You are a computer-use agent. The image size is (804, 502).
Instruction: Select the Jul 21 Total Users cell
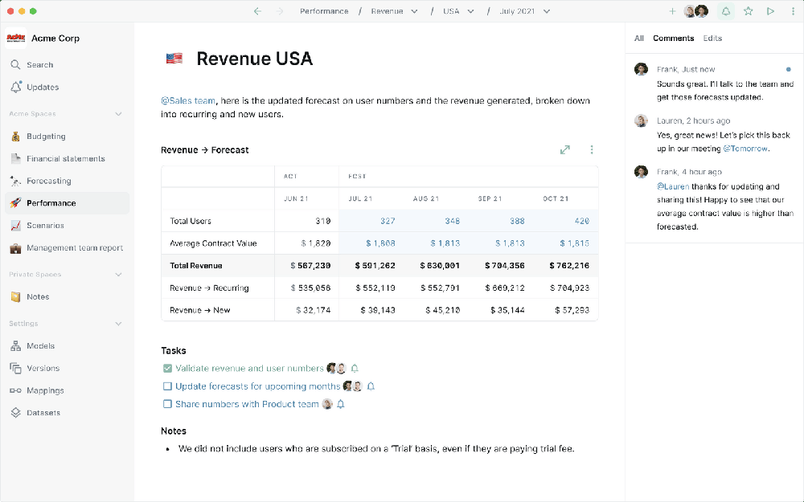point(371,221)
